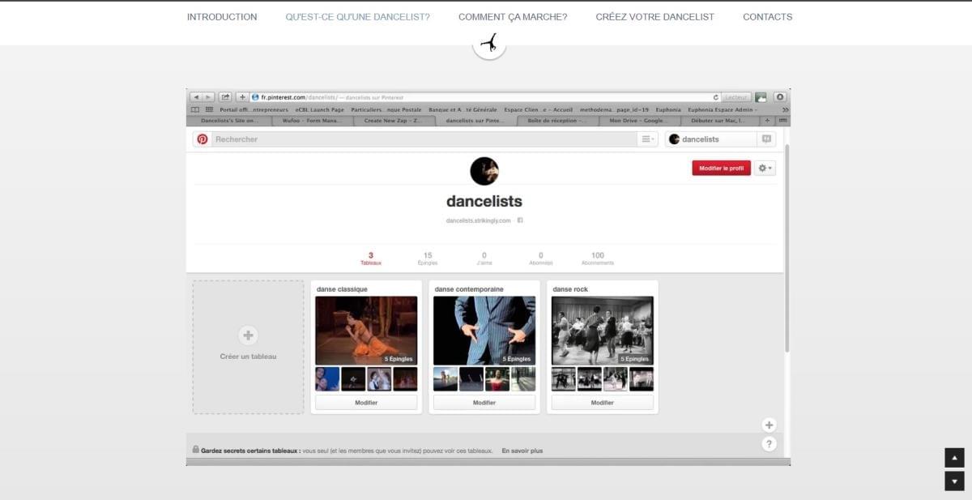Open the danse rock board thumbnail

[602, 328]
